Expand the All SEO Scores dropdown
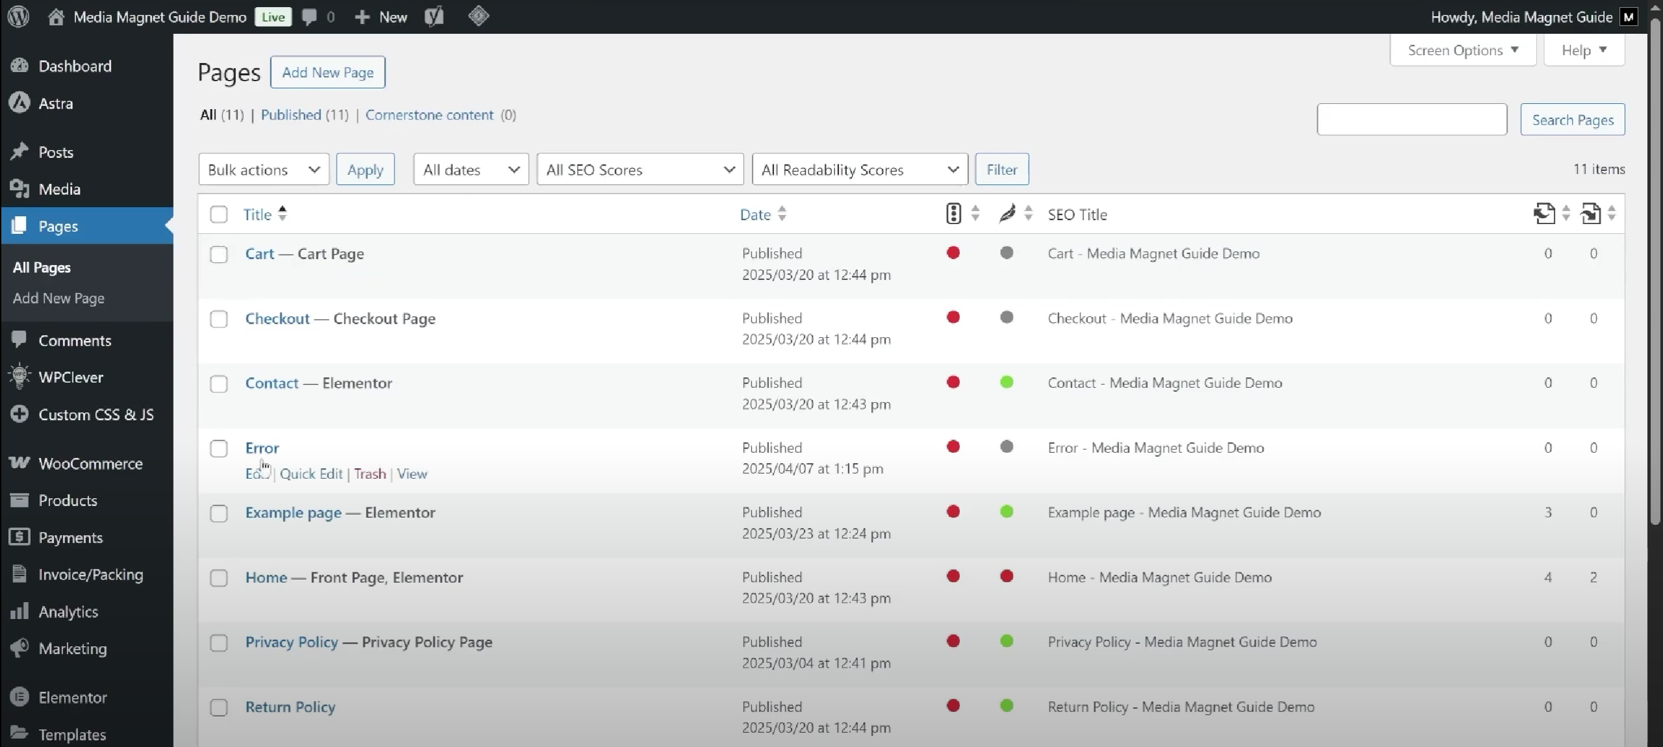The width and height of the screenshot is (1663, 747). point(639,170)
